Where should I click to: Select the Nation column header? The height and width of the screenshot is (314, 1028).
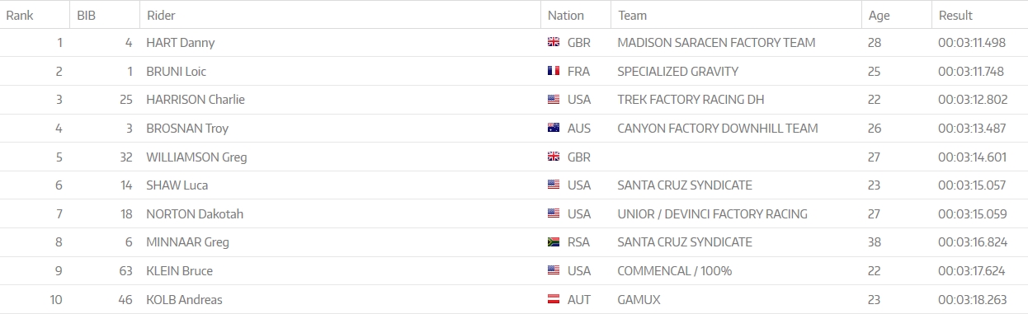click(565, 15)
